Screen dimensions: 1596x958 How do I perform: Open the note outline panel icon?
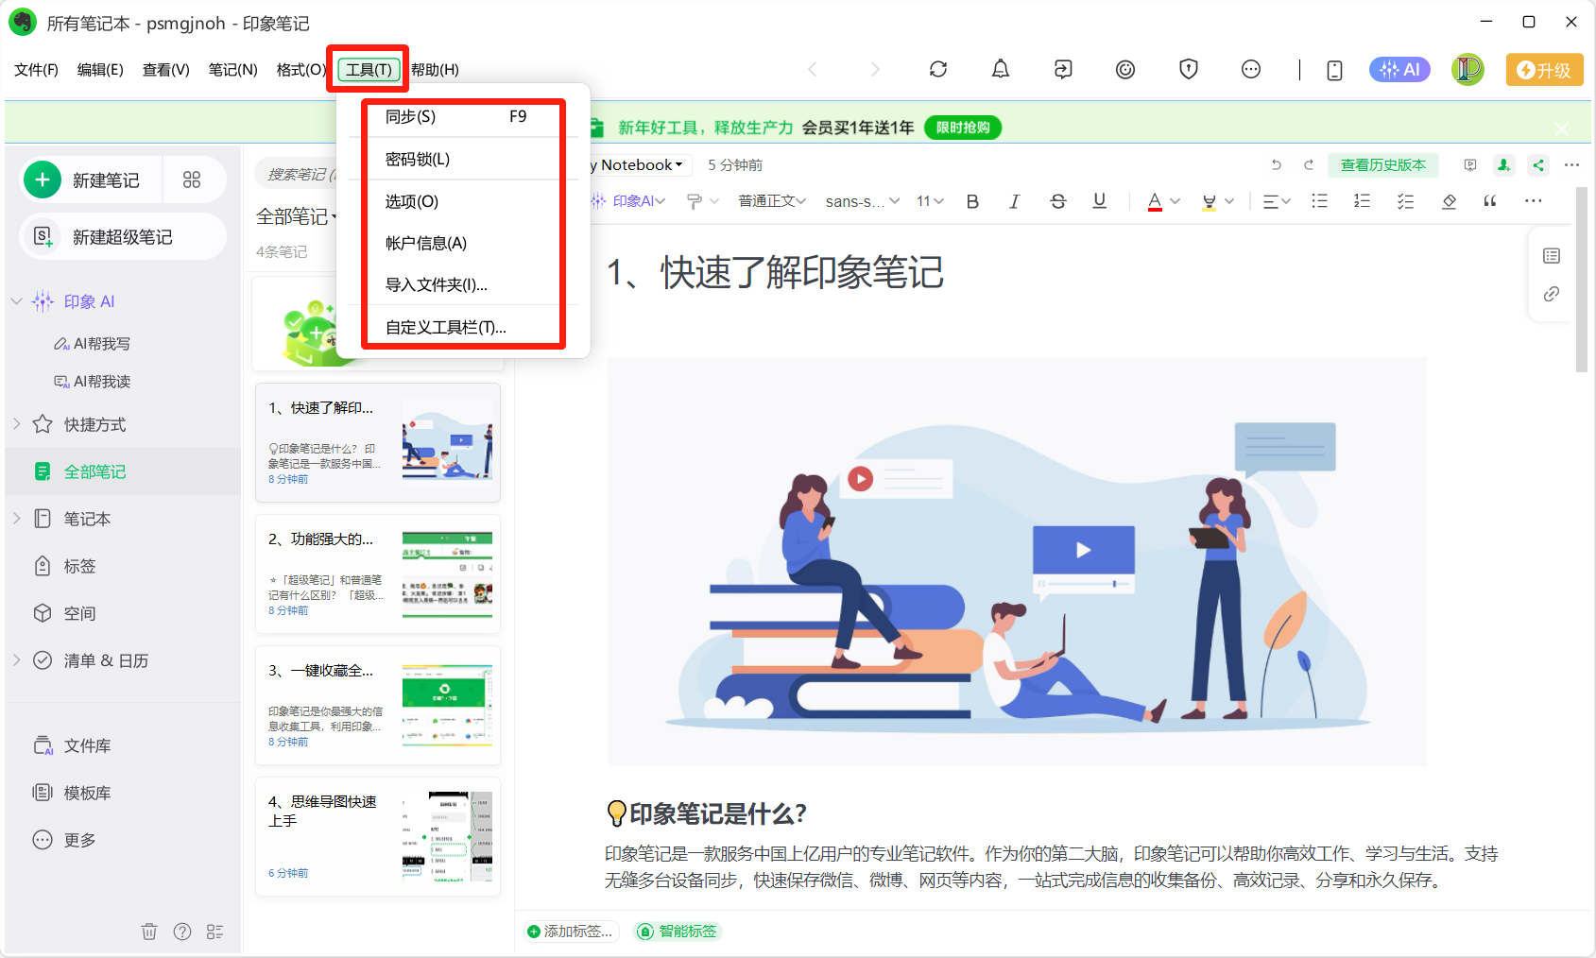[x=1552, y=256]
